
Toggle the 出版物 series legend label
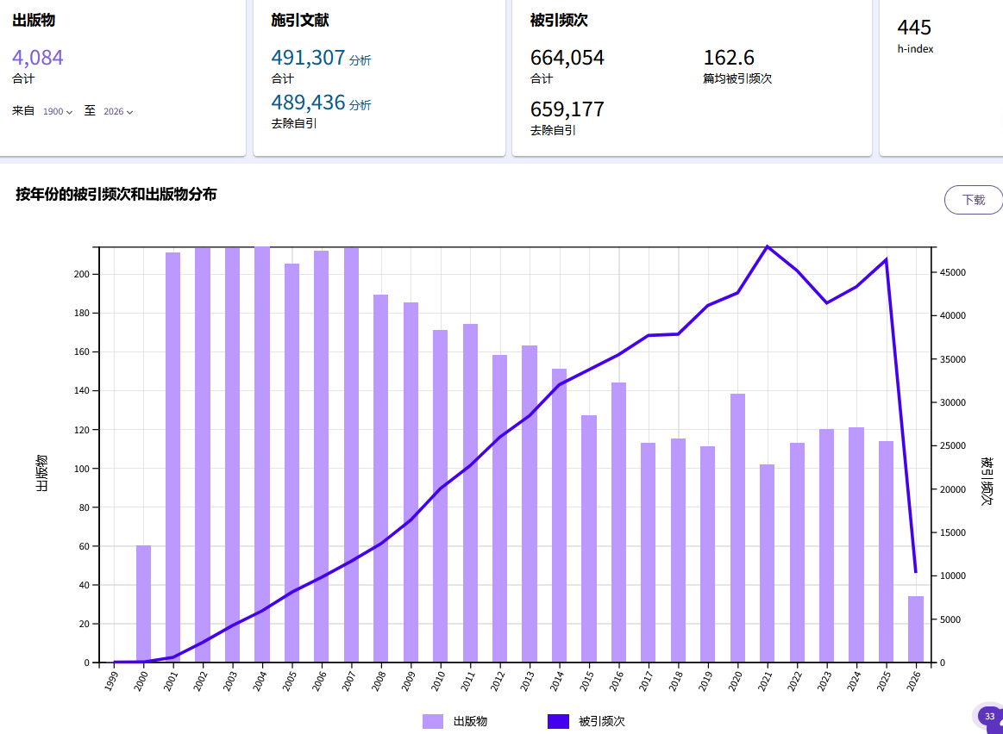pyautogui.click(x=470, y=721)
